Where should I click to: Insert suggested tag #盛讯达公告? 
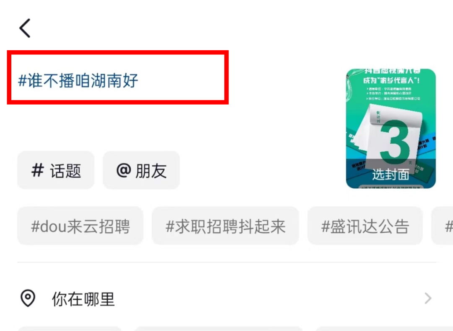(x=365, y=226)
